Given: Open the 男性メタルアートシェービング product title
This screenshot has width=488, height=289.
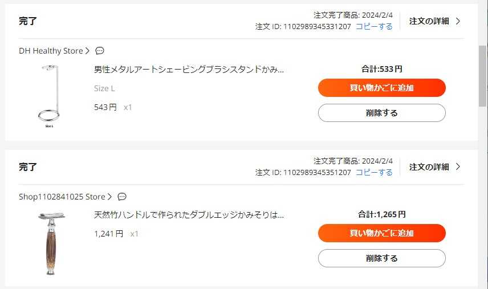Looking at the screenshot, I should coord(189,70).
